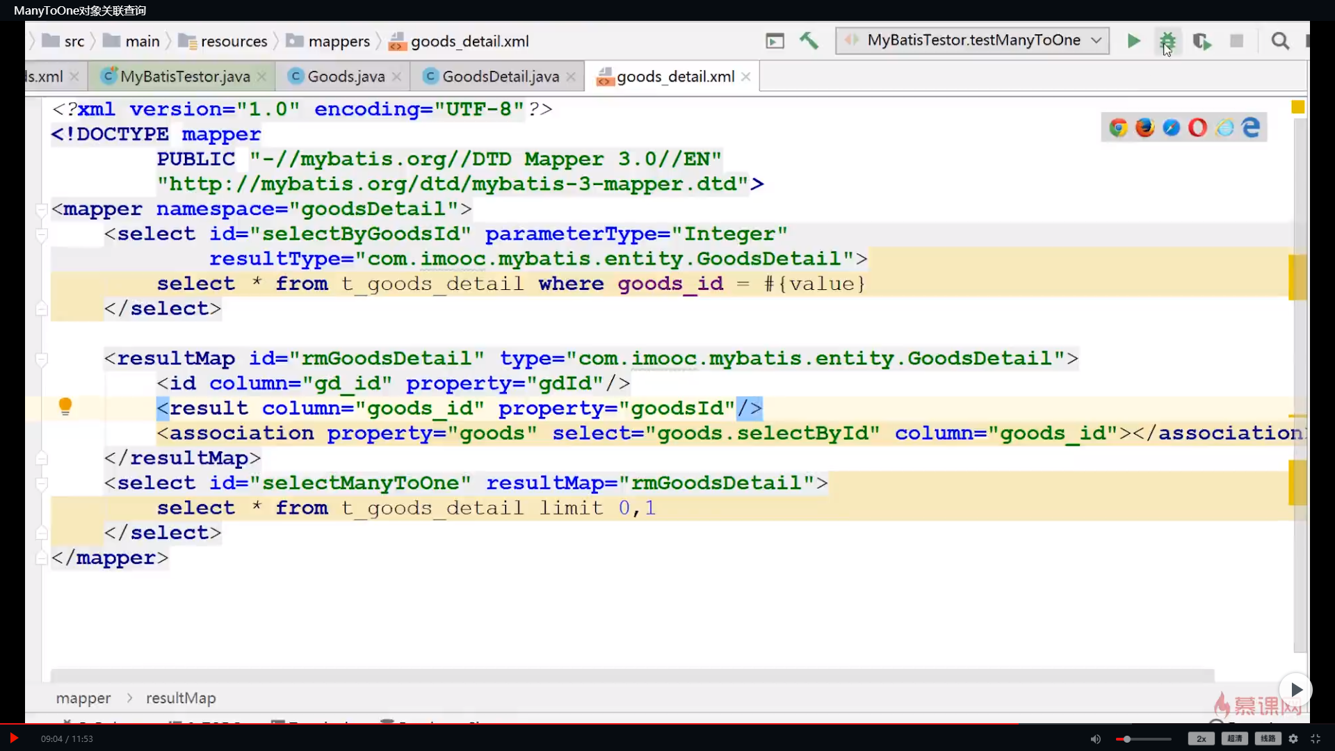Click the mappers breadcrumb folder

click(327, 41)
